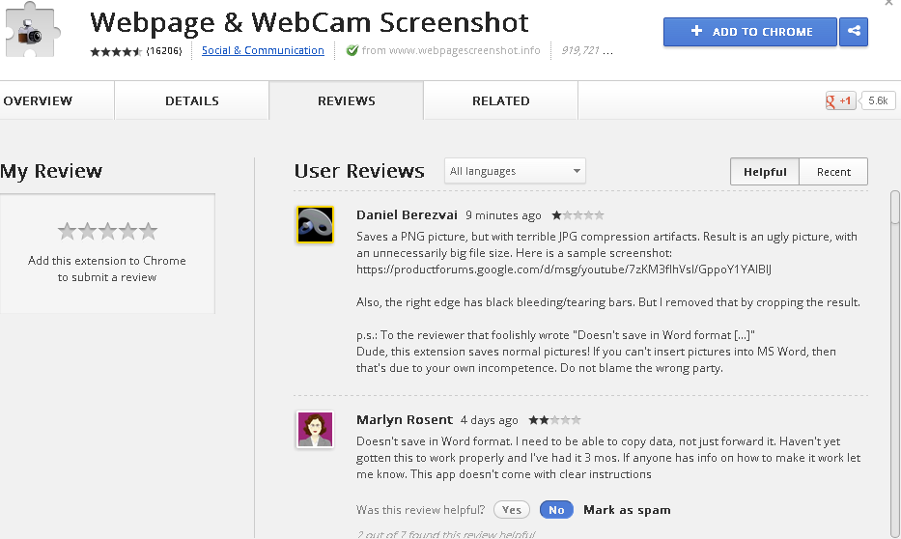Click the Webpage & WebCam Screenshot title
901x539 pixels.
(x=309, y=22)
